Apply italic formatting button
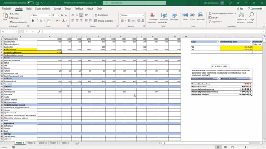This screenshot has height=149, width=266. 37,21
